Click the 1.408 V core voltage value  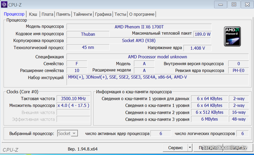click(197, 48)
